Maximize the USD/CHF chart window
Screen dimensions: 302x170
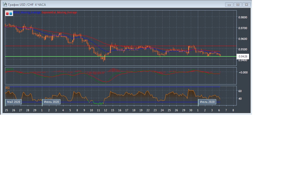pyautogui.click(x=238, y=5)
